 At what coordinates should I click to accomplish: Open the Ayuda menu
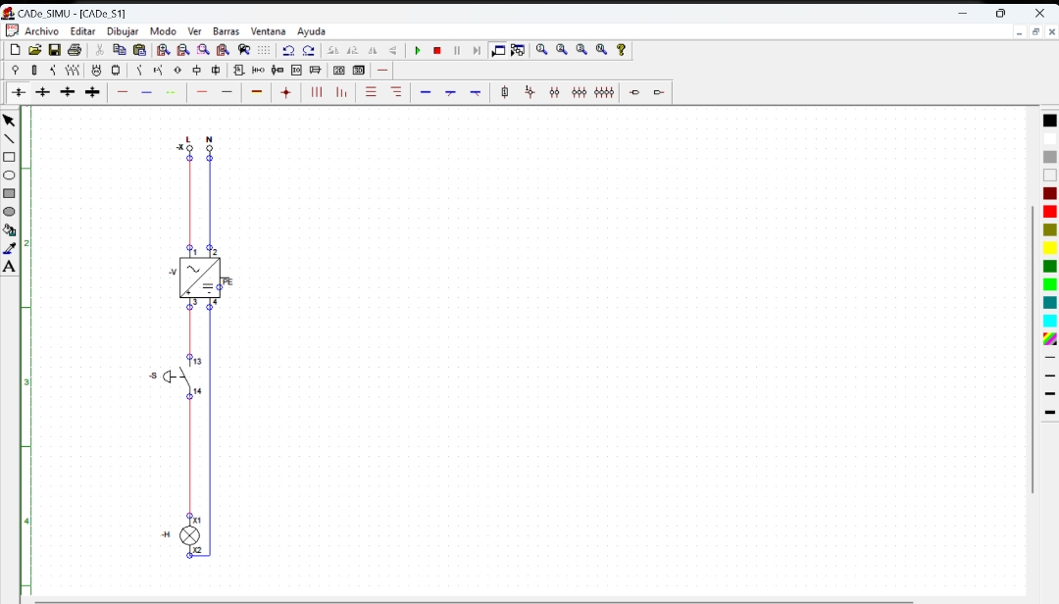click(312, 31)
